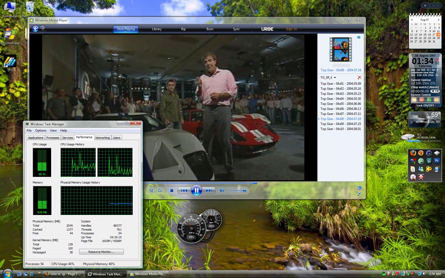Click the Windows Media Player taskbar button
The height and width of the screenshot is (278, 445).
(x=148, y=274)
